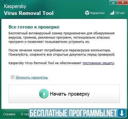
Task: Click the gear icon beside Изменить параметры
Action: click(13, 77)
